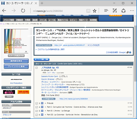Open the 会員登録 navigation tab
Image resolution: width=137 pixels, height=119 pixels.
point(93,20)
